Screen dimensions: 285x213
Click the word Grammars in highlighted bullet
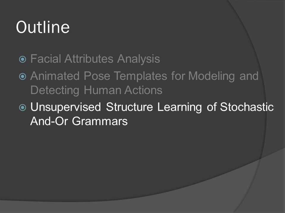(x=100, y=121)
